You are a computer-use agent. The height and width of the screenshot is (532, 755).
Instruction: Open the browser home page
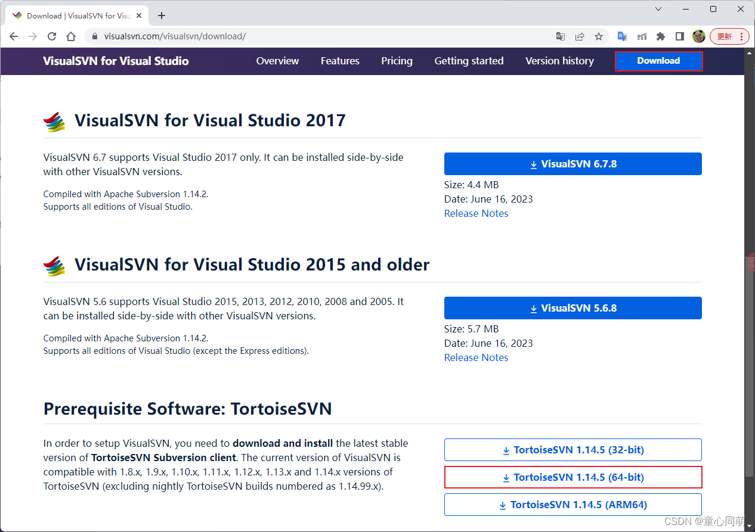pos(71,36)
